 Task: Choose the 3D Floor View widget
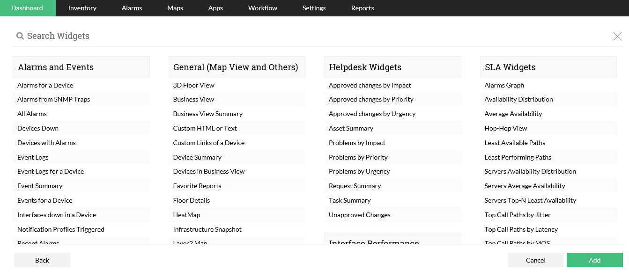tap(193, 85)
